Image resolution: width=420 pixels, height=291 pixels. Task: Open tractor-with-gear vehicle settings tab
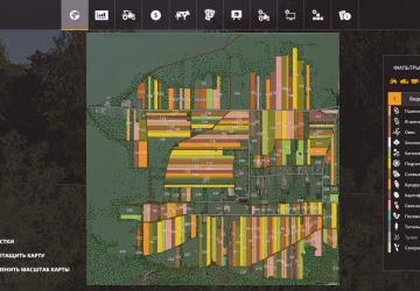[x=264, y=15]
